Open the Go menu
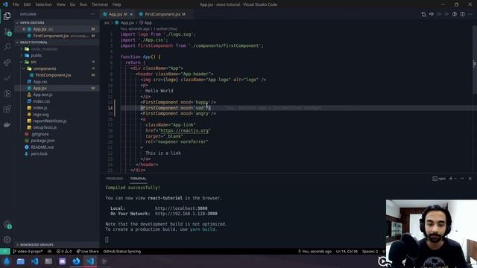This screenshot has width=477, height=268. pos(72,4)
